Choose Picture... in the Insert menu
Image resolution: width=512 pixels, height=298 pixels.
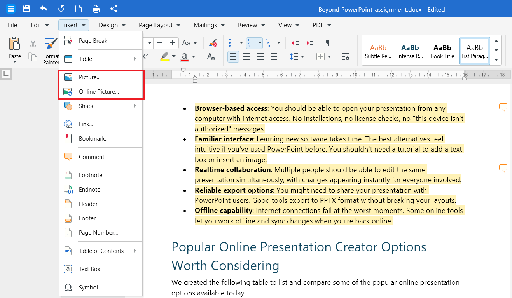point(101,77)
